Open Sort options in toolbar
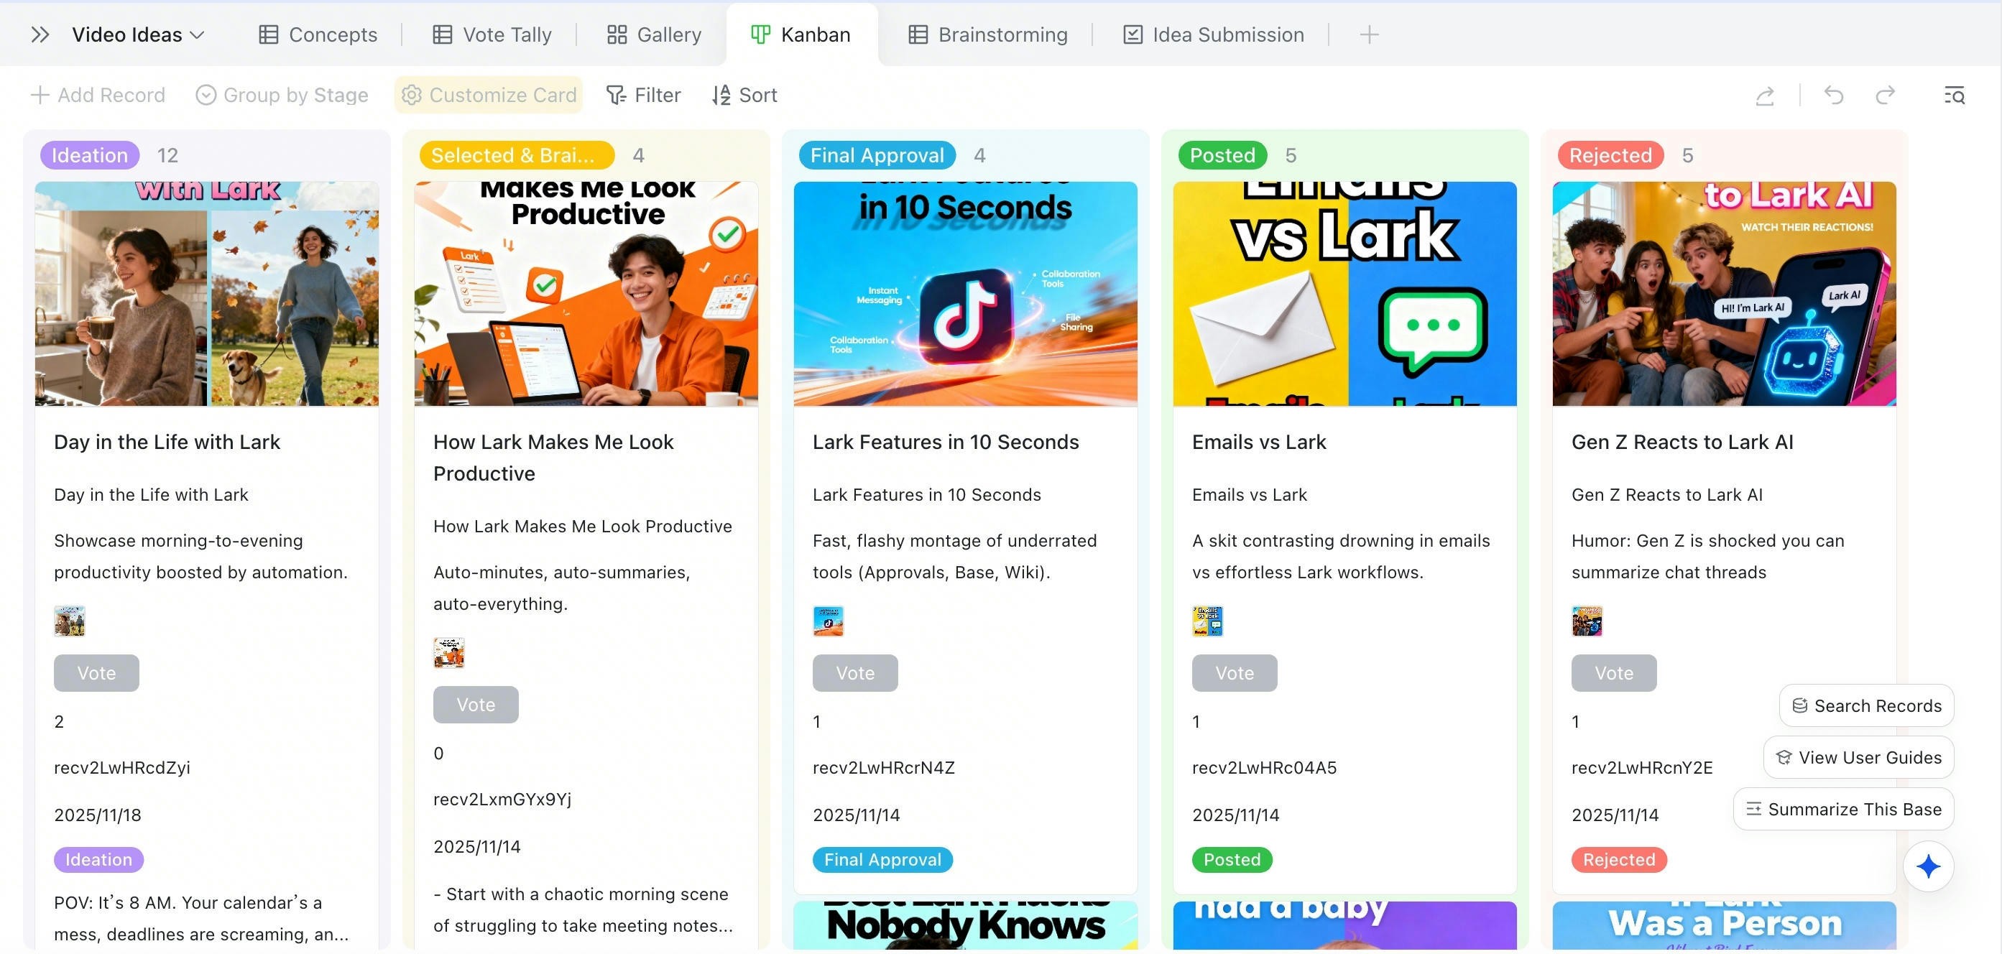 point(744,95)
